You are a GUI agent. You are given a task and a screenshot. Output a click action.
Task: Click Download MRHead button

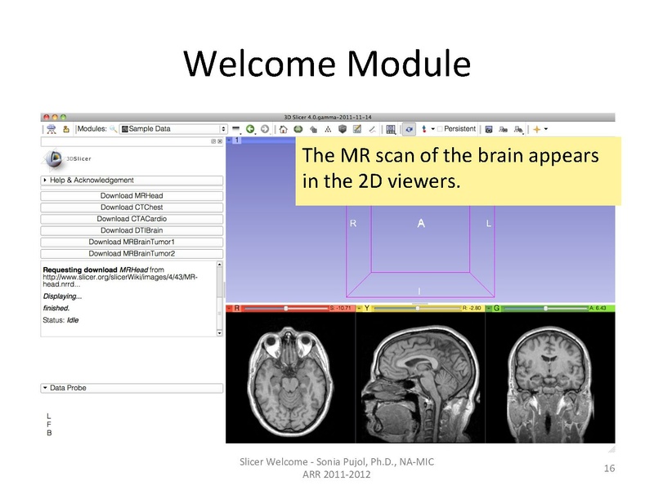pos(132,196)
